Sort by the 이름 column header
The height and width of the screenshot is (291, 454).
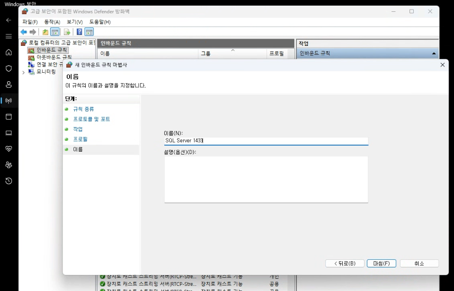149,53
